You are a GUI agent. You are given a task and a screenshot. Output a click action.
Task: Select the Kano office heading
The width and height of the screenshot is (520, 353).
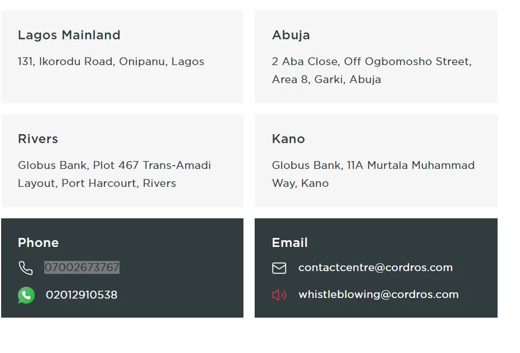(x=288, y=139)
